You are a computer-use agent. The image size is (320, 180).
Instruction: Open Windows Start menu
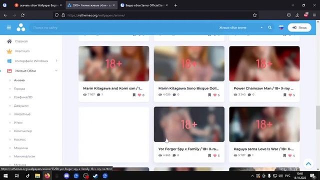coord(5,175)
